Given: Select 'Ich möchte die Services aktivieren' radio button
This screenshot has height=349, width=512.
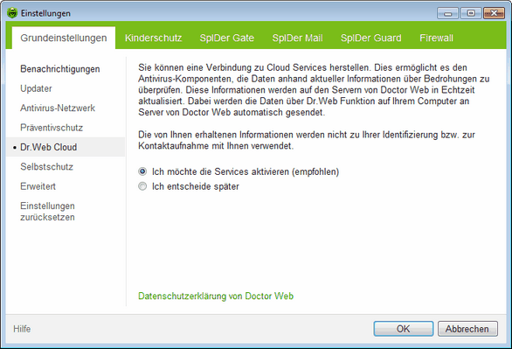Looking at the screenshot, I should 142,171.
